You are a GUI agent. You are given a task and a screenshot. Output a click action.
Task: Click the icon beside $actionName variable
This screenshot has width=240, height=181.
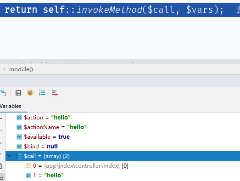tap(19, 127)
